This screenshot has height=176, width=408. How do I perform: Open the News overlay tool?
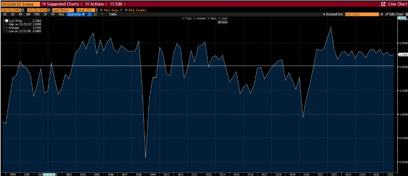pyautogui.click(x=212, y=18)
